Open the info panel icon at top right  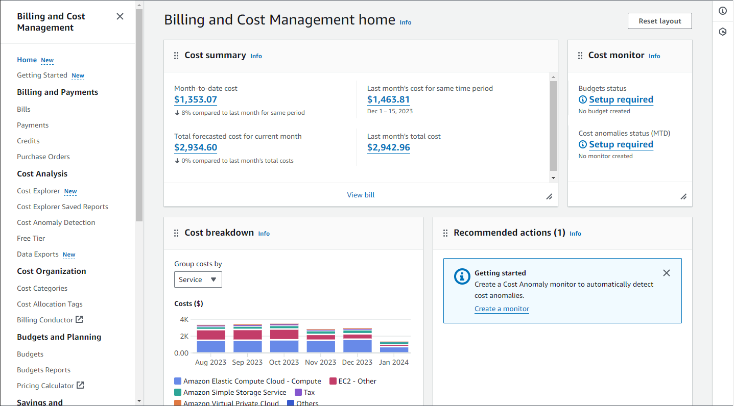[723, 11]
